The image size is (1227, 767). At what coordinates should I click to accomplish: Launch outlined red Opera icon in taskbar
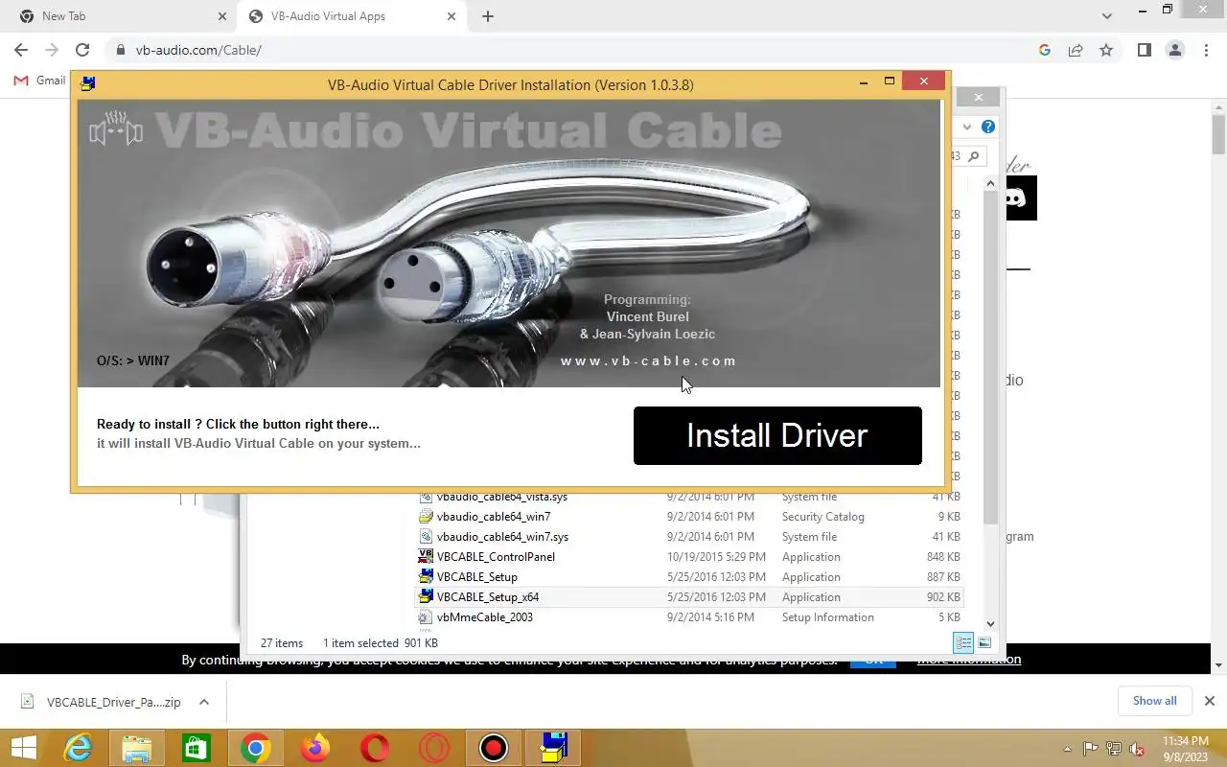(434, 748)
